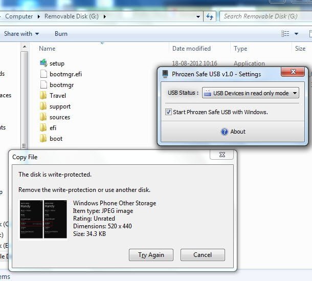312x281 pixels.
Task: Click Burn in the toolbar
Action: [61, 34]
